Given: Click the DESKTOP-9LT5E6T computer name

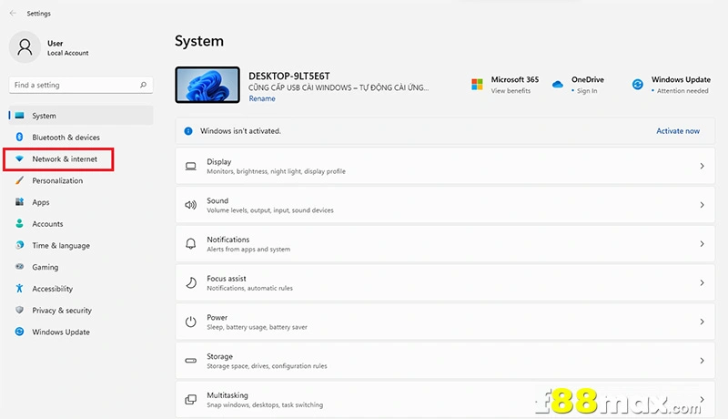Looking at the screenshot, I should coord(289,76).
